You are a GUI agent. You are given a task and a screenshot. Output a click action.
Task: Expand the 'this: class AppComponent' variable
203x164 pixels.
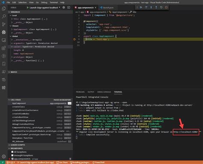tap(12, 19)
